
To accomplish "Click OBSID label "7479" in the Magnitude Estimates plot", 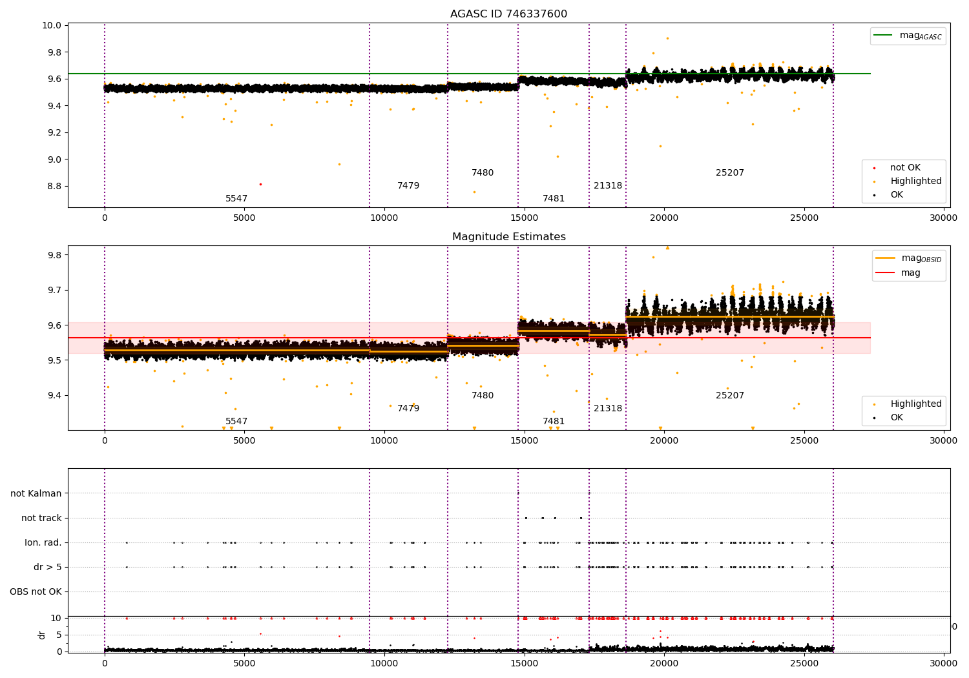I will point(408,409).
